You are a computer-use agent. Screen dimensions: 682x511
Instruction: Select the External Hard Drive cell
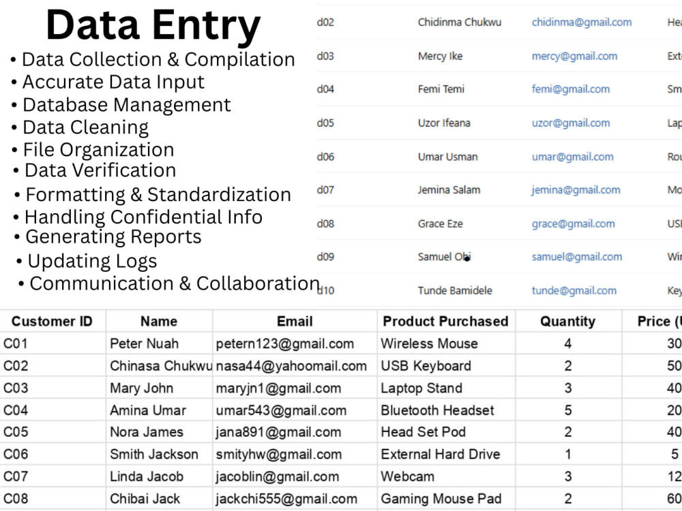446,454
